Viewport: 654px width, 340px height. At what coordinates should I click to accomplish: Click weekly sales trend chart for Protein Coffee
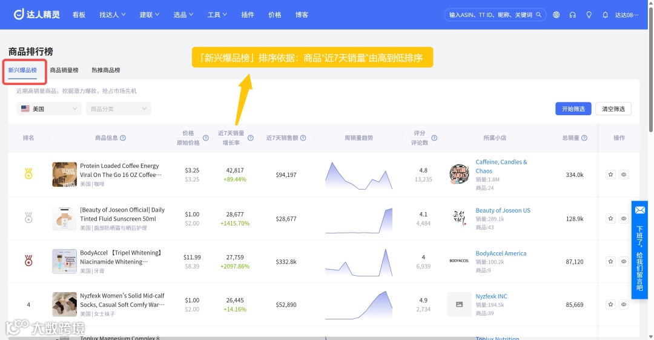point(358,175)
